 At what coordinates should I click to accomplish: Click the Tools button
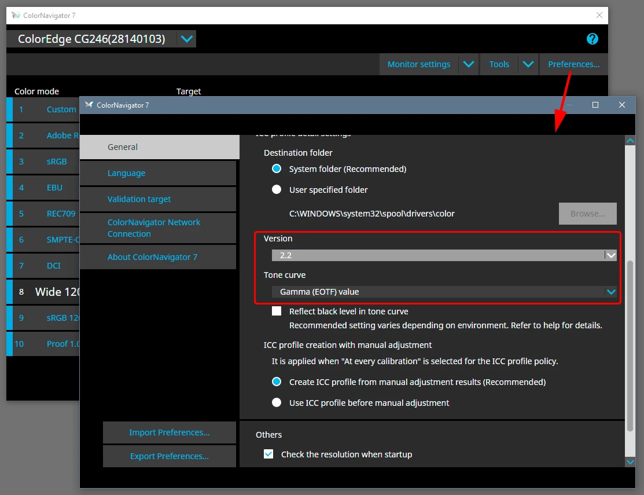pyautogui.click(x=499, y=64)
